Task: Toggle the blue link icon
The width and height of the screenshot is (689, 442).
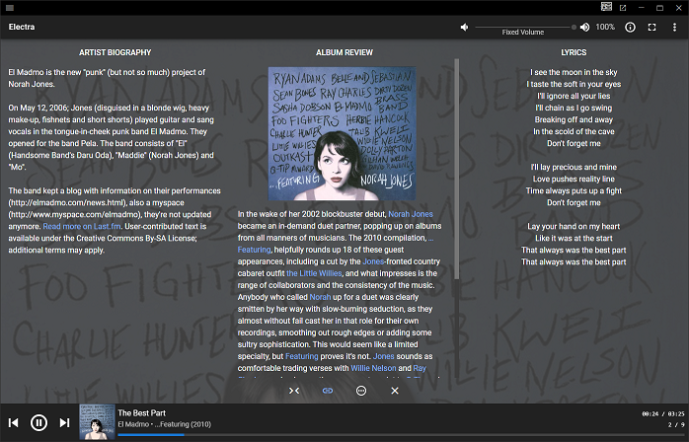Action: coord(328,391)
